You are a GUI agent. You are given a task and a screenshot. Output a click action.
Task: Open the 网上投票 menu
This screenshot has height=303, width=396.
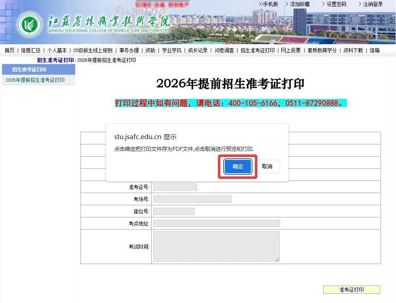click(x=291, y=50)
